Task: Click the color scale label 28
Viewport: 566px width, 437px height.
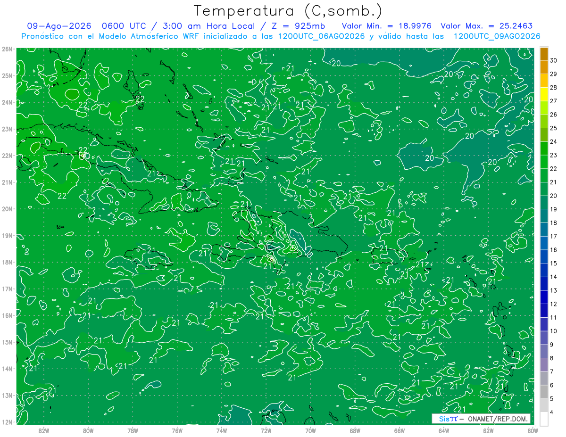Action: click(553, 87)
